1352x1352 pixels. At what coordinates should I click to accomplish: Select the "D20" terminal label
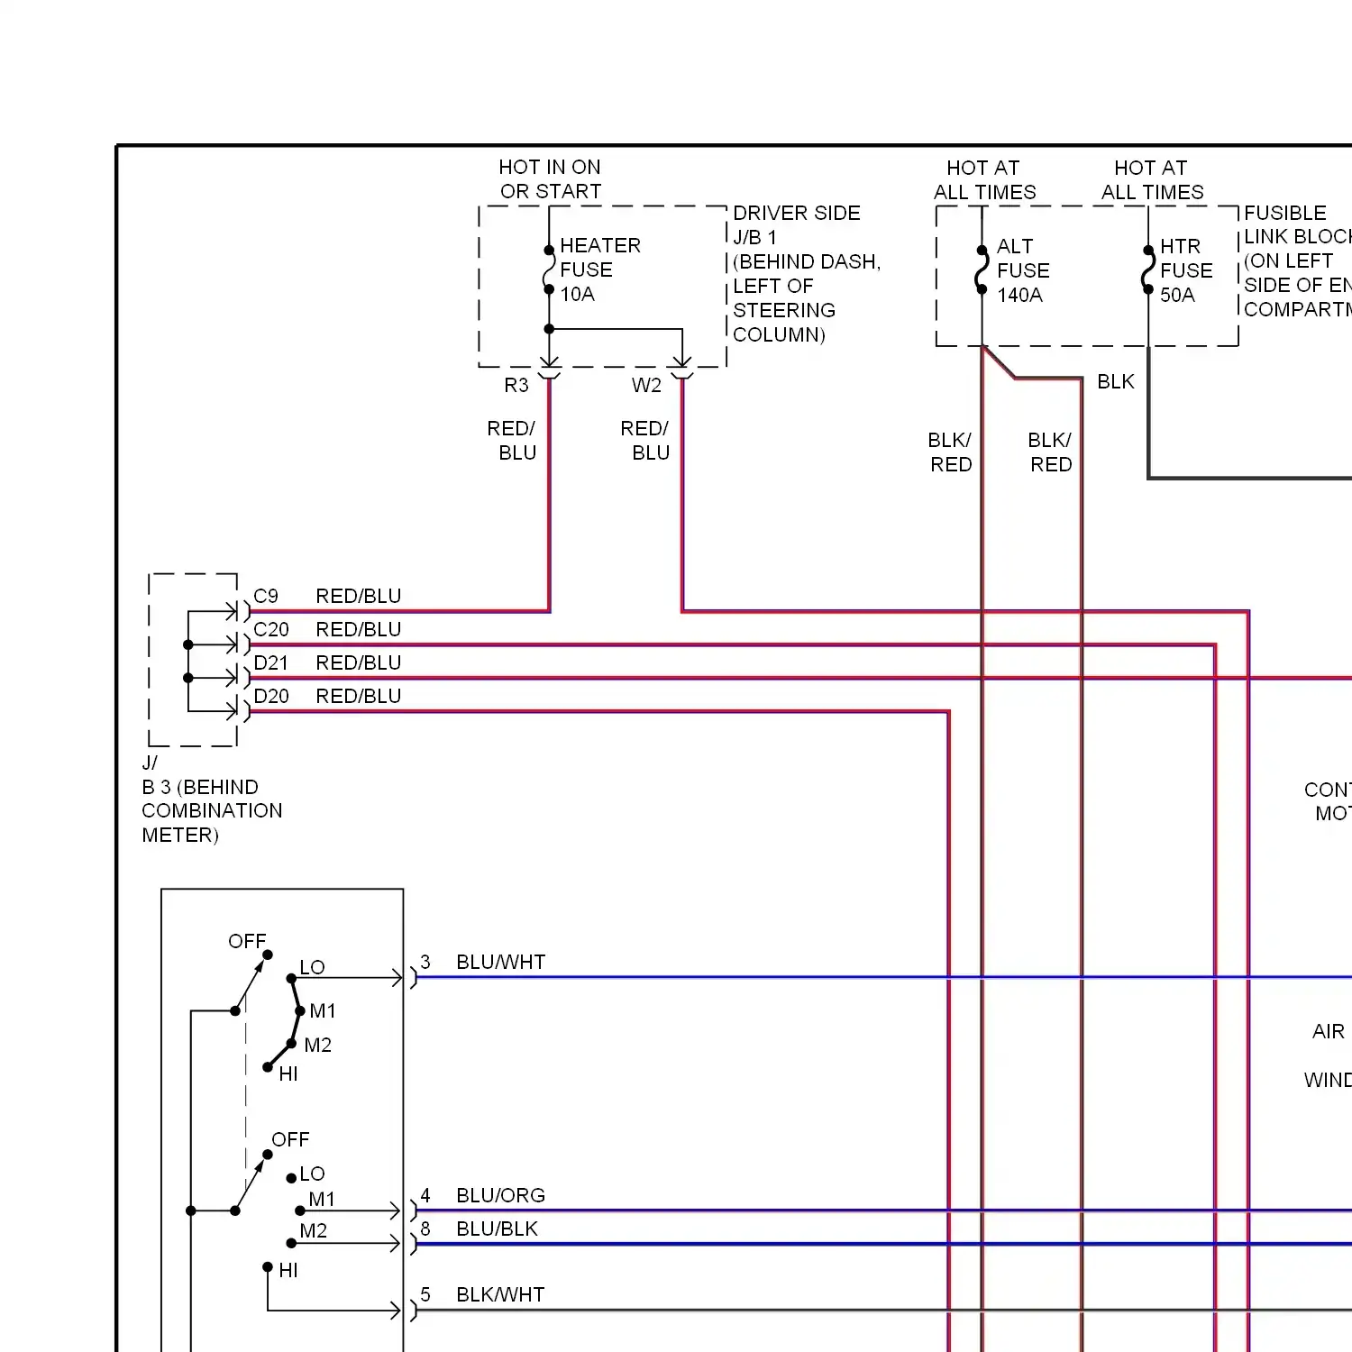(271, 697)
